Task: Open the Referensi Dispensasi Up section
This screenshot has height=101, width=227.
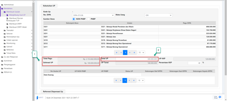Action: point(53,92)
